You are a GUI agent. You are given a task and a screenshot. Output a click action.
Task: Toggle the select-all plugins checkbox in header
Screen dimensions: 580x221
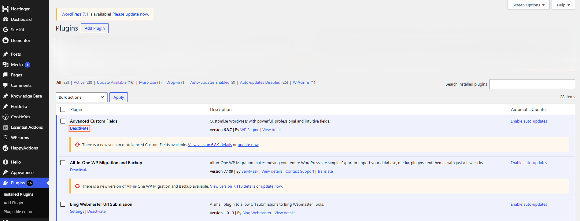click(x=63, y=109)
